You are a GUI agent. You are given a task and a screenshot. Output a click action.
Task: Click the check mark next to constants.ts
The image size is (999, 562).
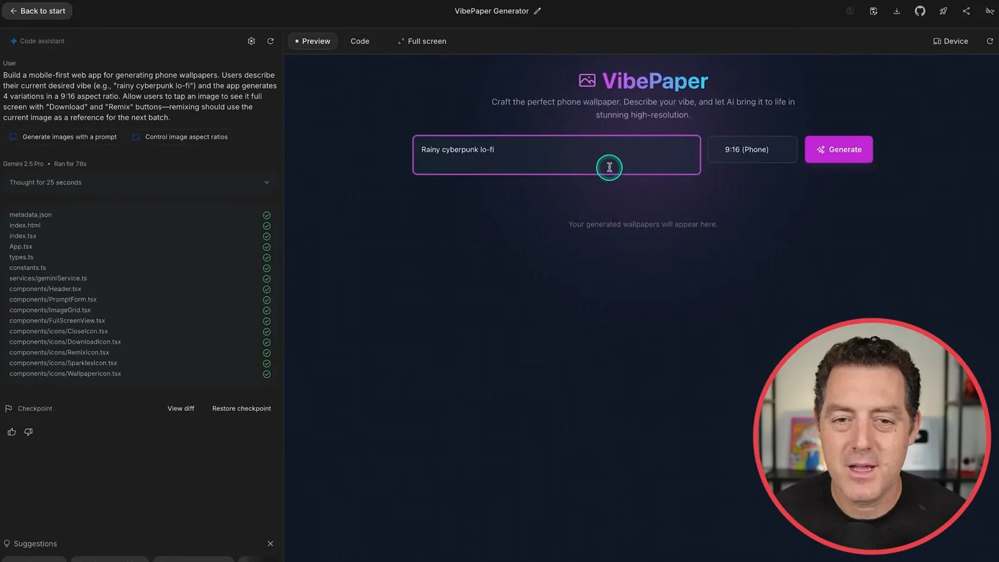click(267, 268)
